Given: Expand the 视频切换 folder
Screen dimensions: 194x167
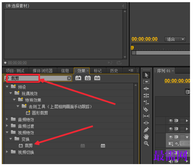Looking at the screenshot, I should [7, 152].
